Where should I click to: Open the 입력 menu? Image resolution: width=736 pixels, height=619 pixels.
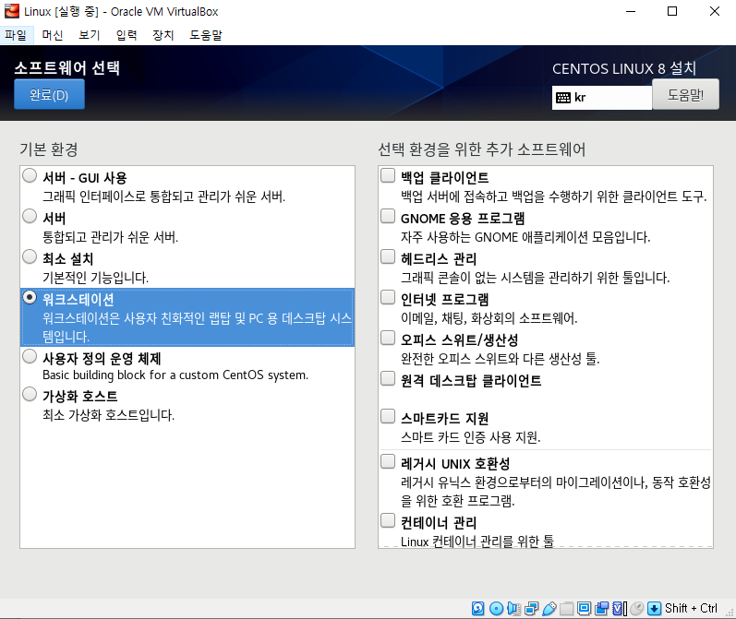pyautogui.click(x=127, y=35)
